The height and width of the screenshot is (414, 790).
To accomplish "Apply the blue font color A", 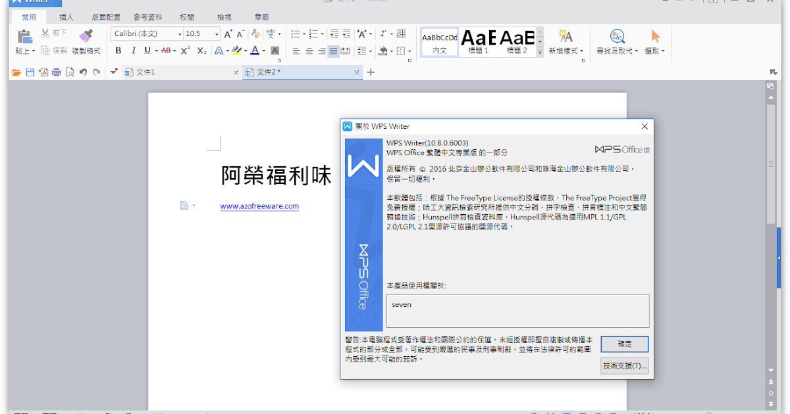I will coord(255,51).
